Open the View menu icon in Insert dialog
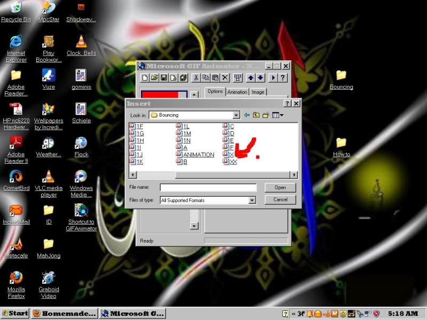 pos(278,115)
